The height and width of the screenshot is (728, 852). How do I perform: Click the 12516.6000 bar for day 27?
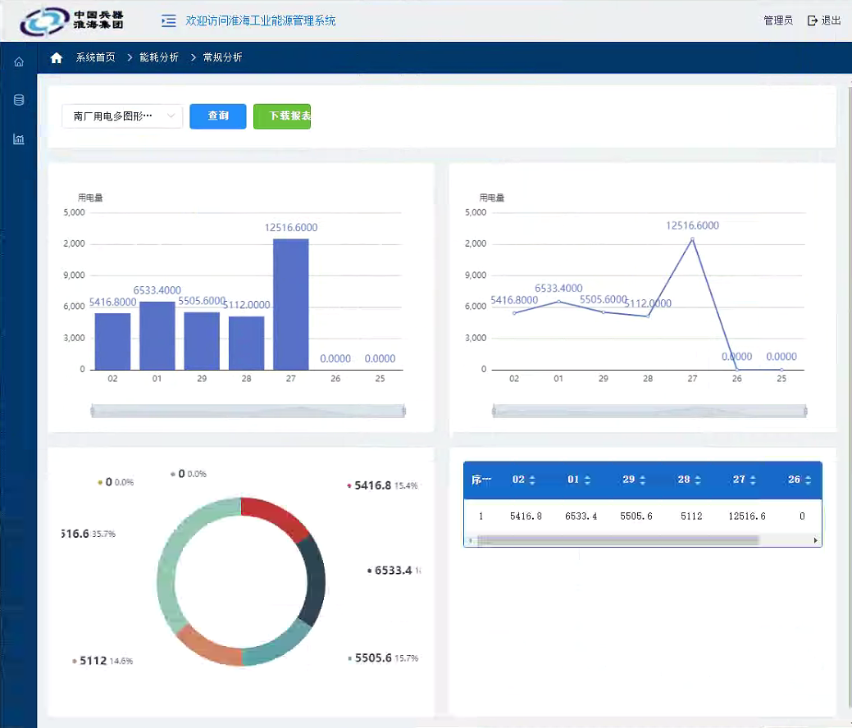[290, 303]
